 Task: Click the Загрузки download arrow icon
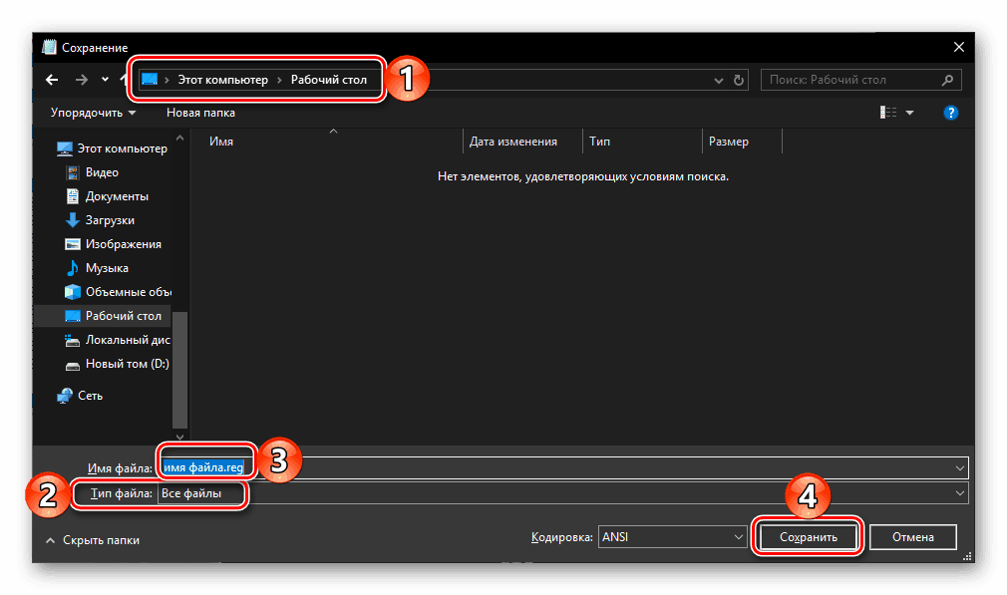(73, 220)
